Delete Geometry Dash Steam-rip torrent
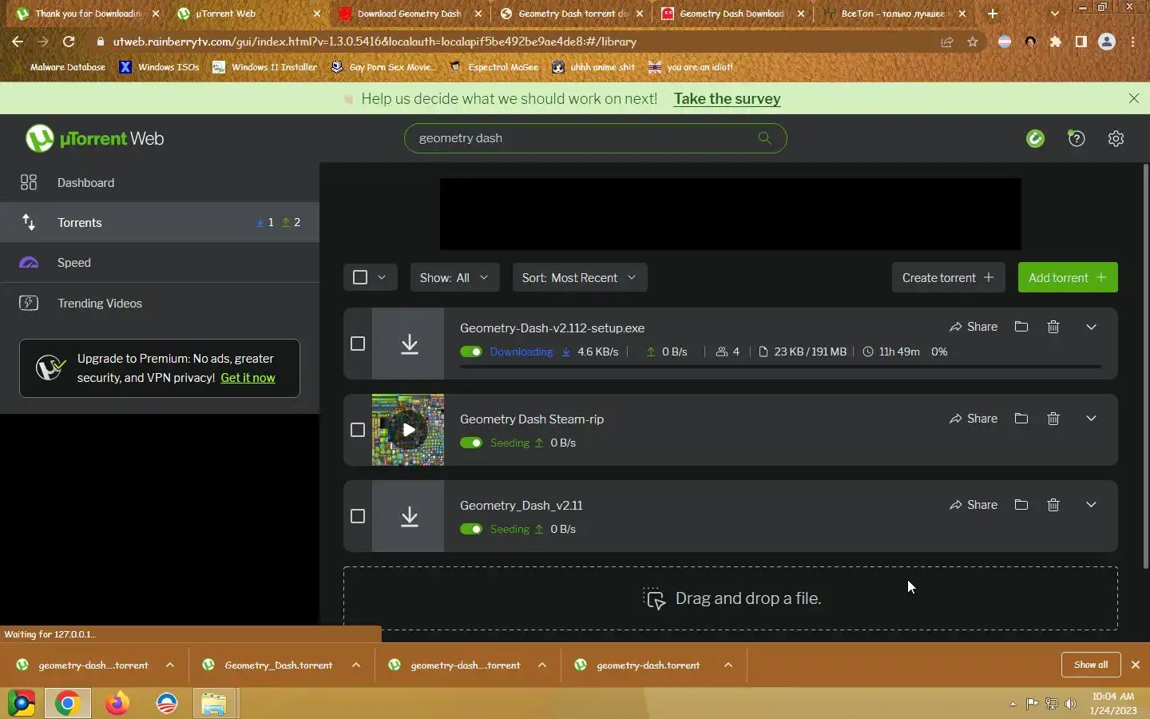Image resolution: width=1150 pixels, height=719 pixels. tap(1053, 419)
